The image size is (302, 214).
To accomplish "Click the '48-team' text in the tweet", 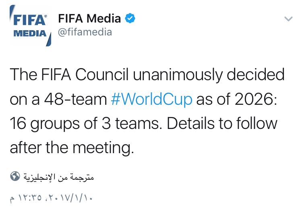I will 76,99.
